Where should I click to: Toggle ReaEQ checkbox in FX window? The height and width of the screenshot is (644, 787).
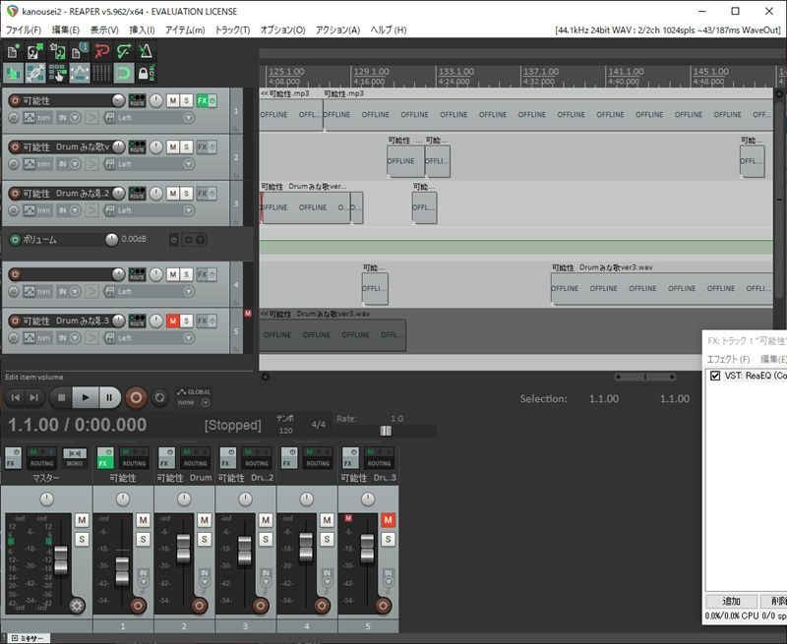[715, 376]
